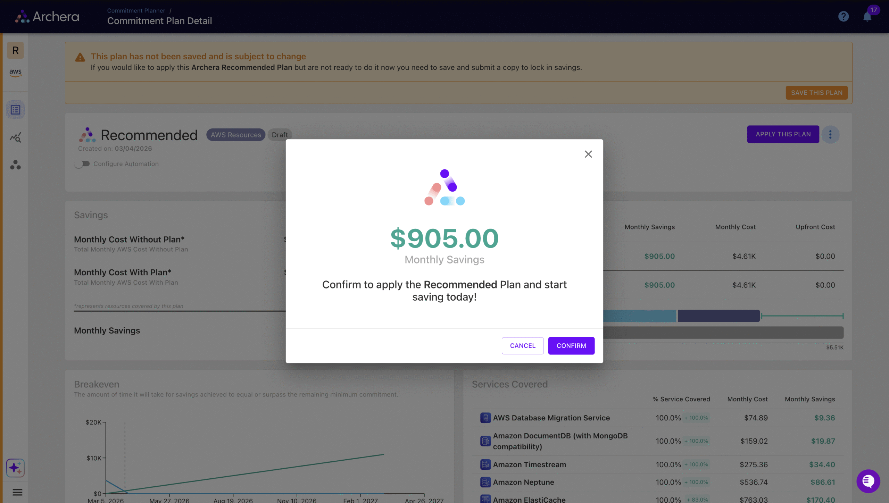The width and height of the screenshot is (889, 503).
Task: Open the commitment planner list icon in sidebar
Action: pyautogui.click(x=15, y=110)
